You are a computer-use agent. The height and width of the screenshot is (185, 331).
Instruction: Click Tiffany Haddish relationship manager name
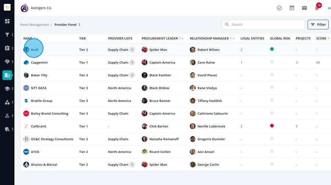click(x=210, y=101)
